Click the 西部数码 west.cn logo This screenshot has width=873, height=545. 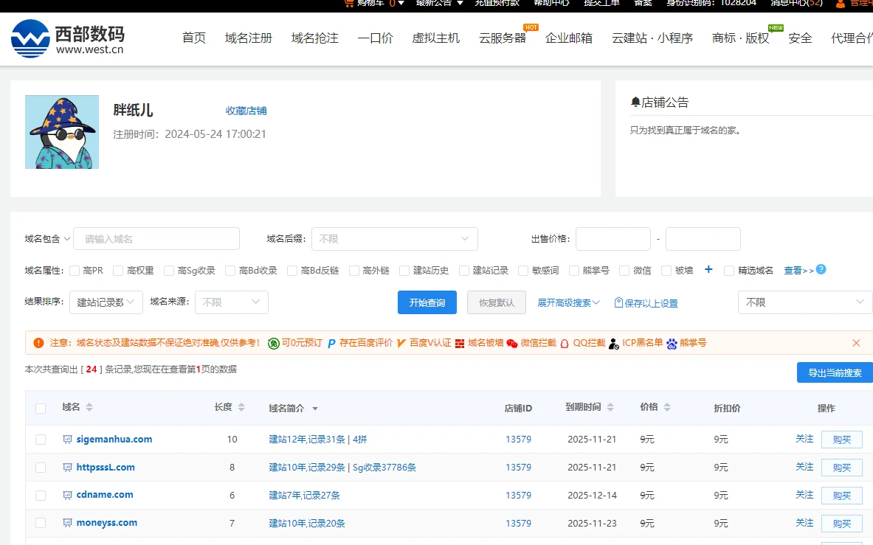(68, 39)
